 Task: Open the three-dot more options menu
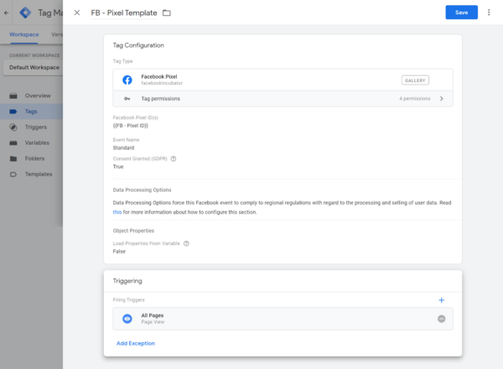point(489,13)
